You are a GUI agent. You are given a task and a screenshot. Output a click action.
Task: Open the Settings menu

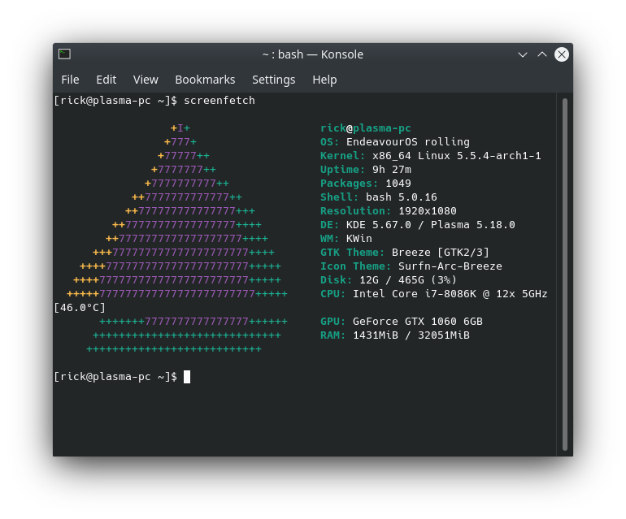coord(274,80)
